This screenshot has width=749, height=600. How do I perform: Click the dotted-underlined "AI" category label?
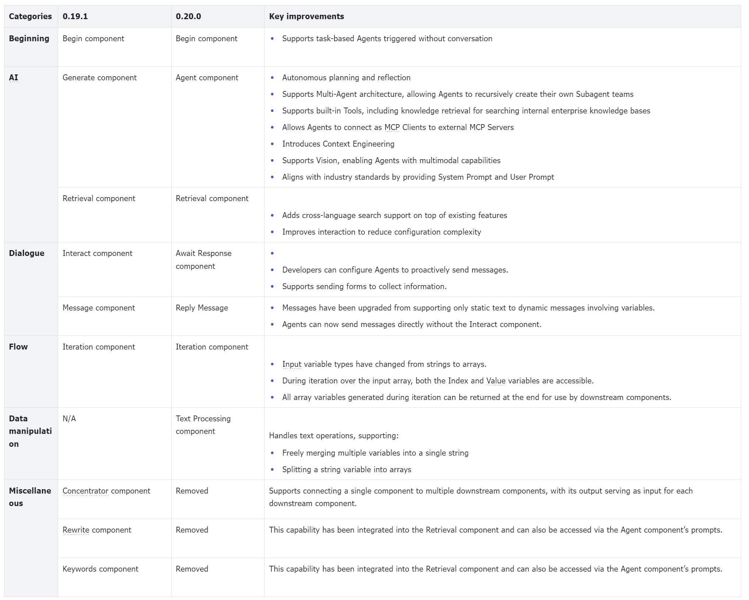point(14,78)
